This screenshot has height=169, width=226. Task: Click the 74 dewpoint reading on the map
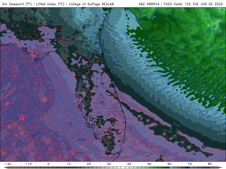click(36, 59)
